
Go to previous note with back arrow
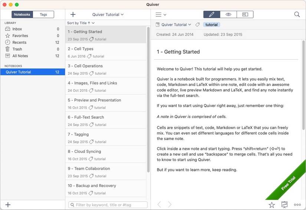[x=159, y=204]
